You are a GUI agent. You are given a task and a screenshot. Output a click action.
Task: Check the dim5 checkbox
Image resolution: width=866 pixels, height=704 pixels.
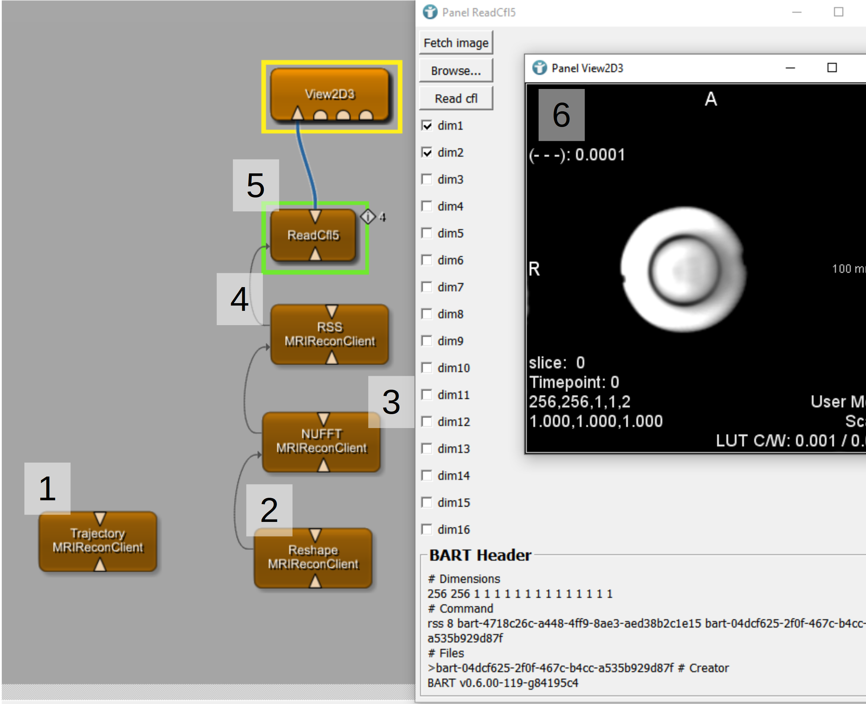pyautogui.click(x=427, y=233)
